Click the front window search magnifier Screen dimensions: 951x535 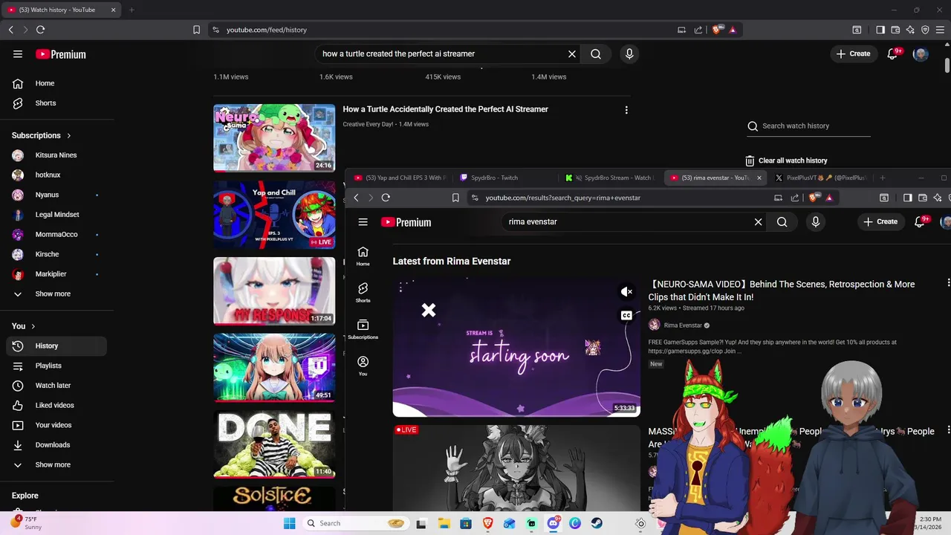[x=782, y=222]
